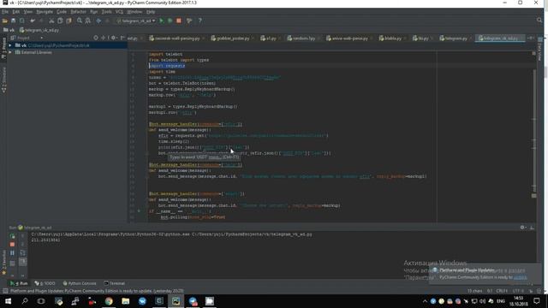Click the UTF-8 encoding in status bar
Screen dimensions: 548x308
click(518, 291)
